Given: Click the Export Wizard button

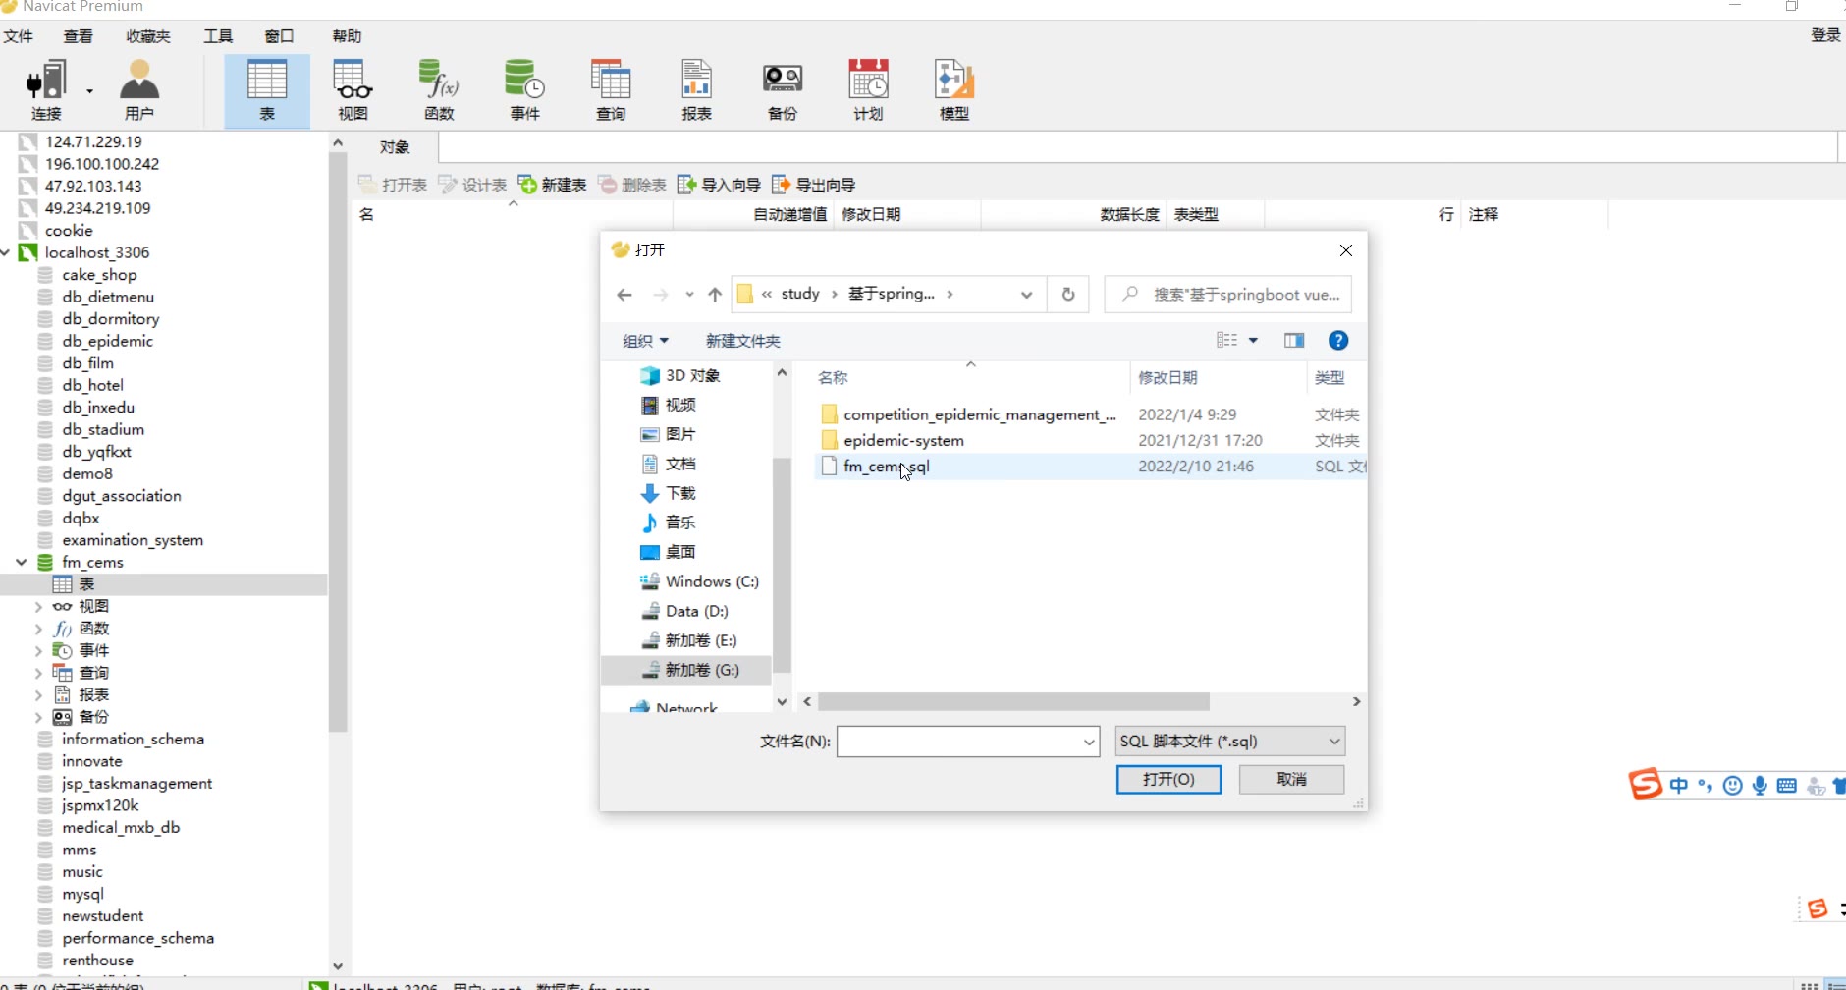Looking at the screenshot, I should [x=813, y=185].
